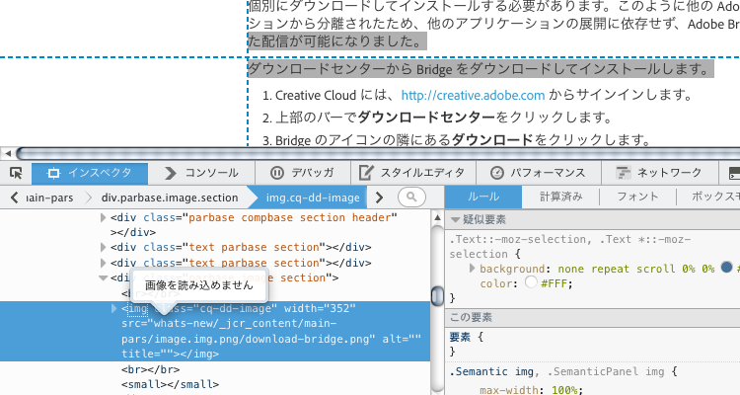Activate the element picker tool icon

tap(16, 174)
